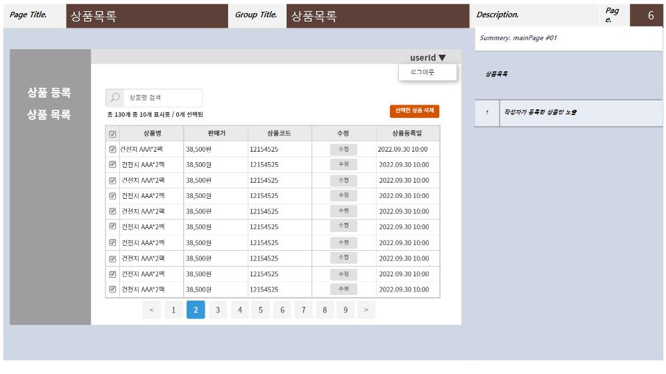The width and height of the screenshot is (666, 374).
Task: Toggle the select-all checkbox in table header
Action: coord(112,134)
